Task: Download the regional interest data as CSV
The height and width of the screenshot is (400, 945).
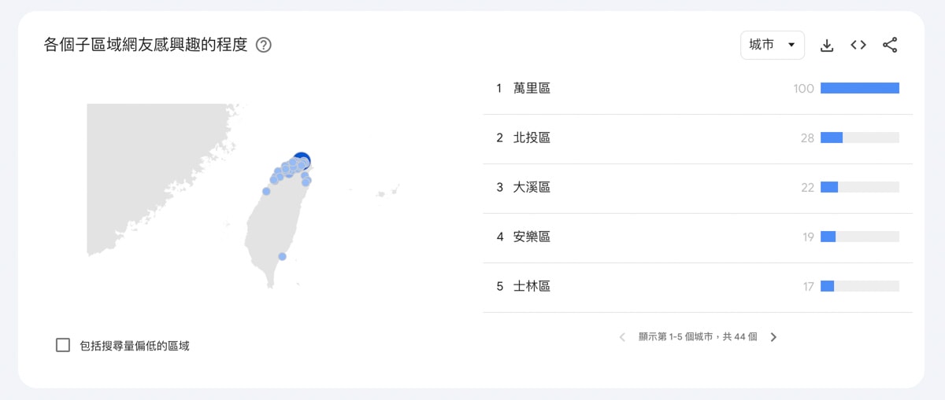Action: [827, 46]
